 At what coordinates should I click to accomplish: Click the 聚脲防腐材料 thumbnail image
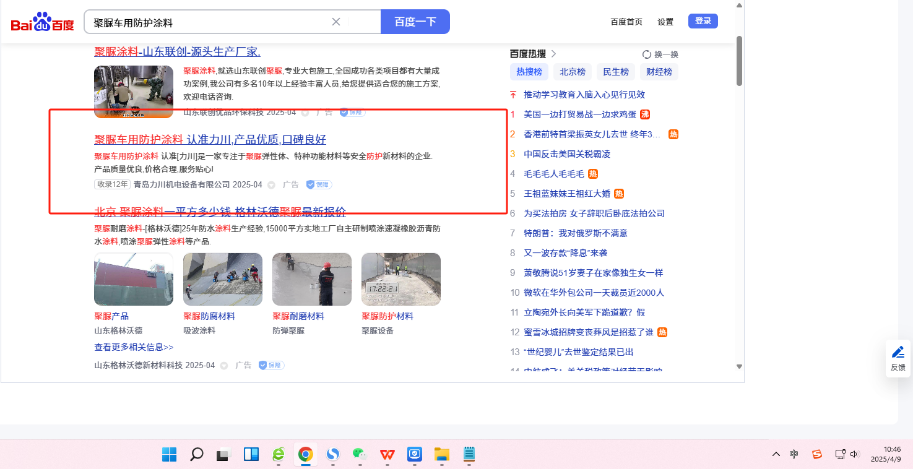coord(223,279)
